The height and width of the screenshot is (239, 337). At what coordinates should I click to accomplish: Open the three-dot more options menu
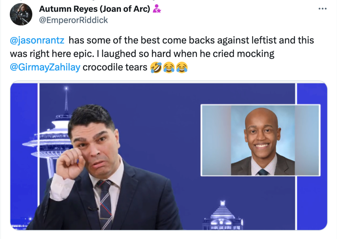[323, 9]
